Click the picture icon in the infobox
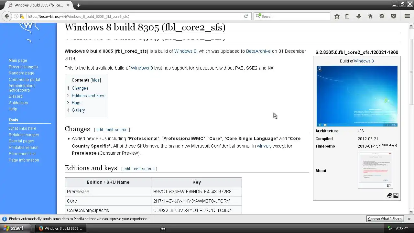The height and width of the screenshot is (233, 414). click(x=396, y=195)
